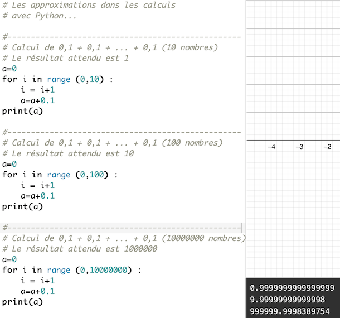The height and width of the screenshot is (318, 340).
Task: Click comment 'Le résultat attendu est 10'
Action: click(68, 153)
